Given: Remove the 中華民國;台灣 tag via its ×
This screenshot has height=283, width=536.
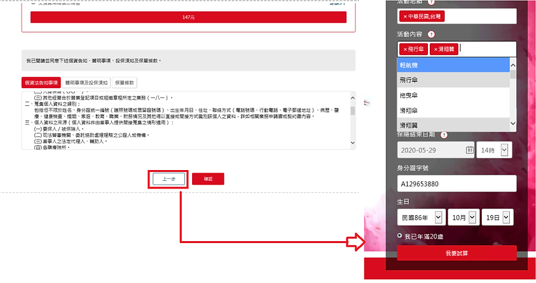Looking at the screenshot, I should tap(405, 16).
